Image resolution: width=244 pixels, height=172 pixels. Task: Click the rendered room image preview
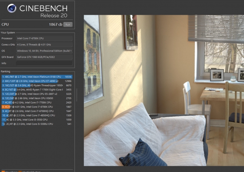(x=164, y=90)
